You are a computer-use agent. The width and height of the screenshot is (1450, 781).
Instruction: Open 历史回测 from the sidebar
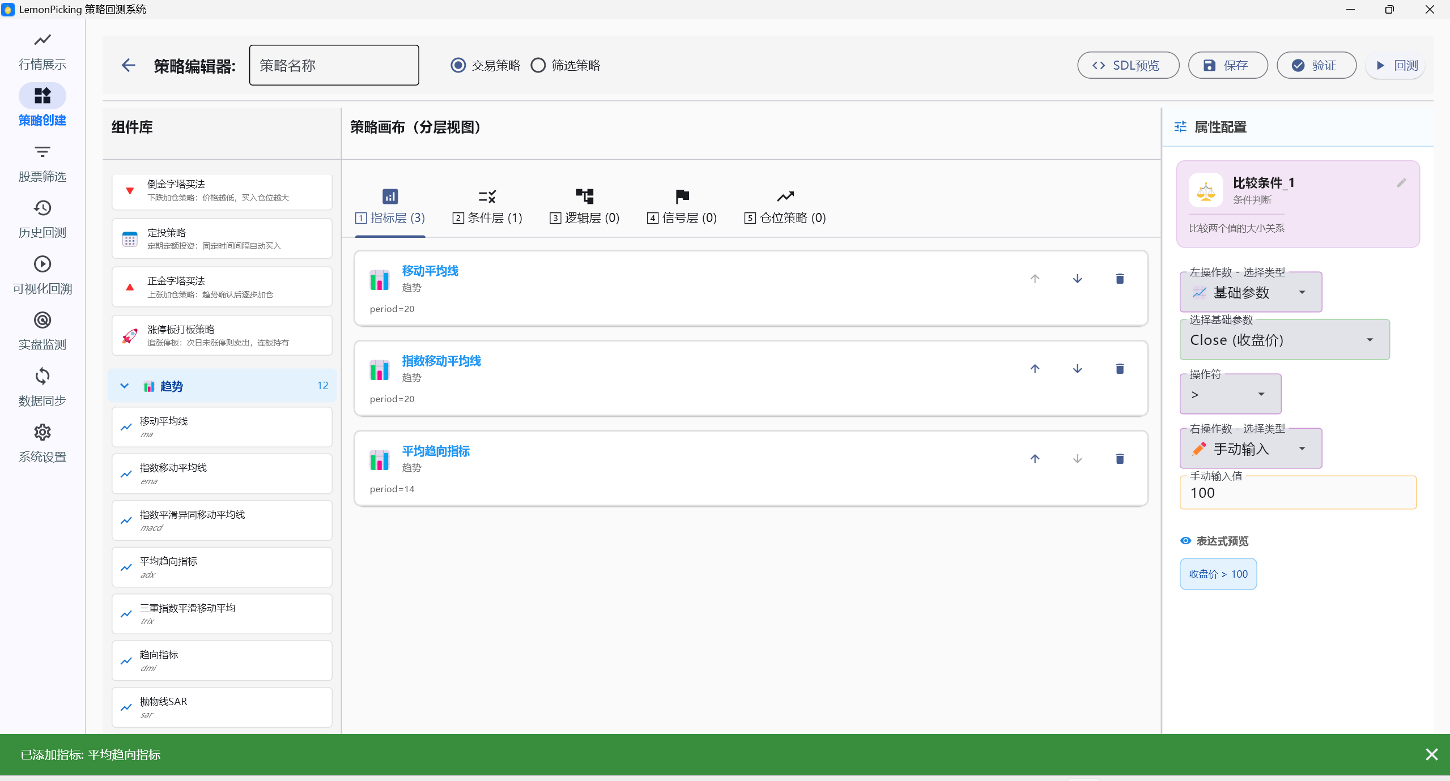pos(42,219)
